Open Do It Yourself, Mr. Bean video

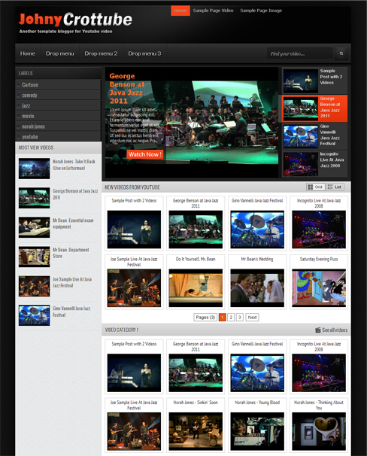pyautogui.click(x=196, y=281)
